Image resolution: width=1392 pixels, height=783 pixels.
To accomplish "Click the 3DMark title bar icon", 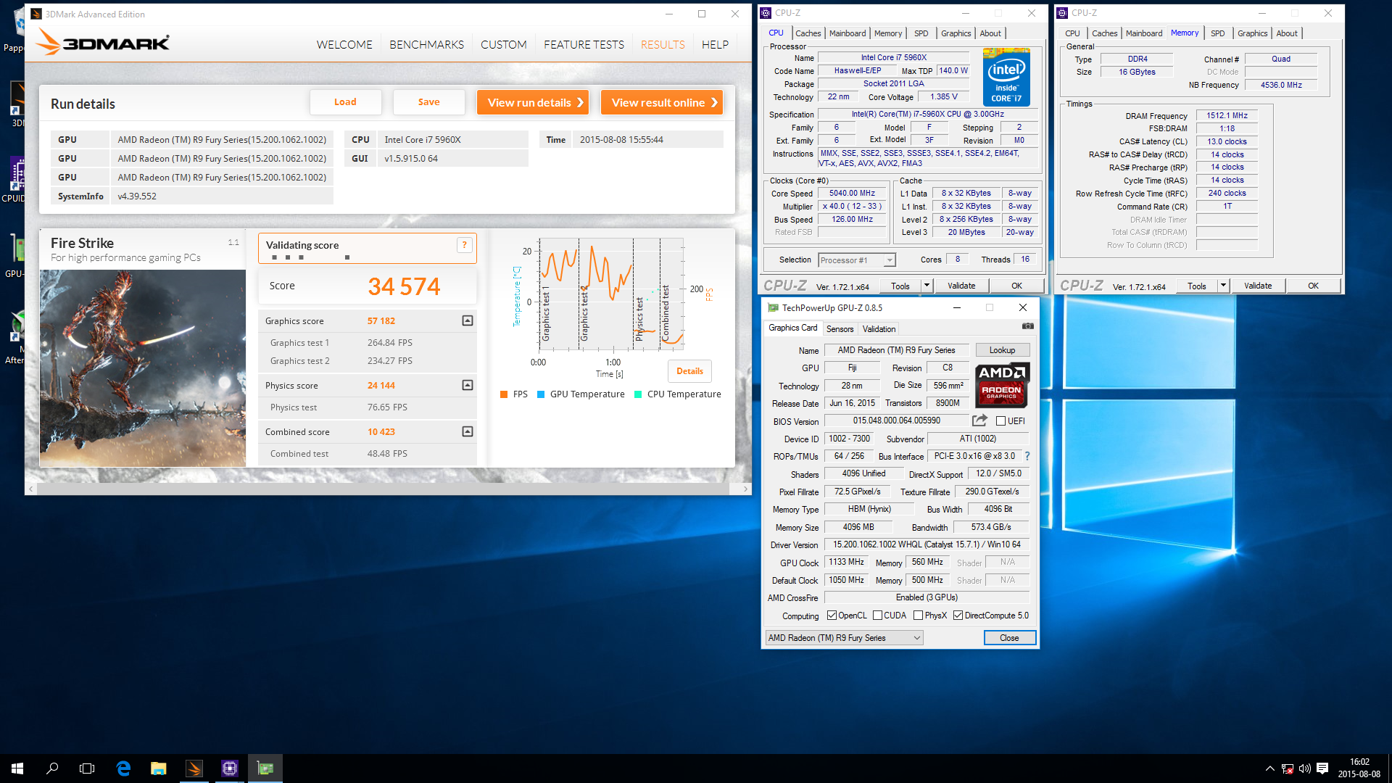I will [36, 14].
